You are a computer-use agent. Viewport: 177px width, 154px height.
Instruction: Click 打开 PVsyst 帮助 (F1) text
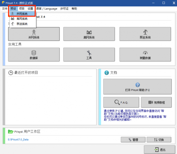pos(137,90)
